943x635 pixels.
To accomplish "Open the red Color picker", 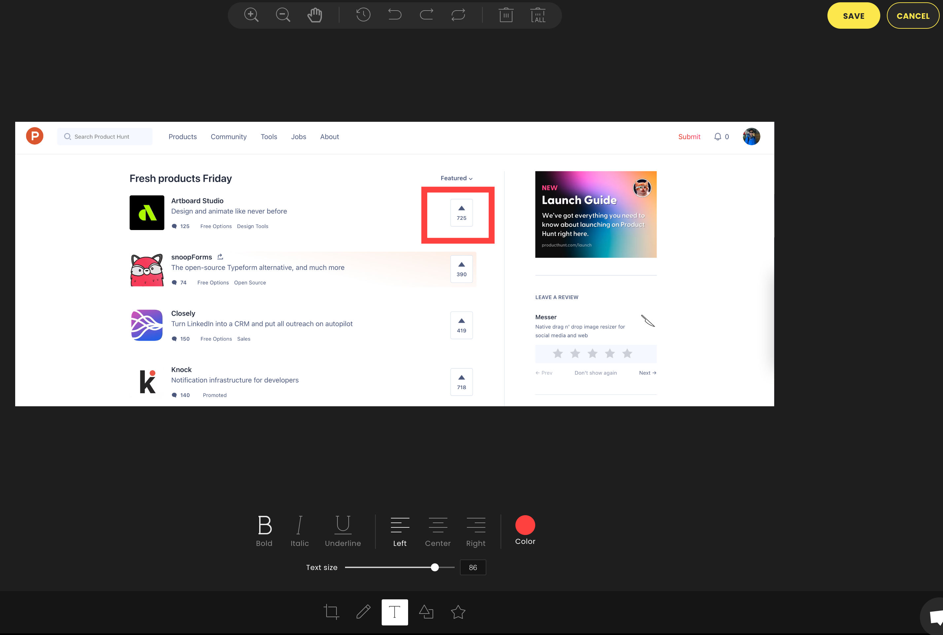I will tap(525, 525).
